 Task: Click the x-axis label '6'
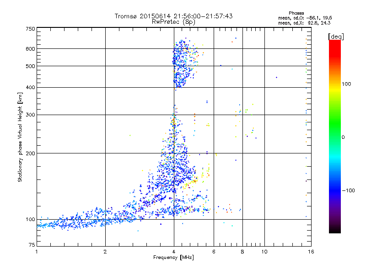pyautogui.click(x=214, y=252)
